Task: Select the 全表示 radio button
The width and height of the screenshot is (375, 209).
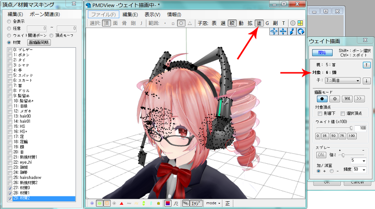Action: click(x=9, y=21)
